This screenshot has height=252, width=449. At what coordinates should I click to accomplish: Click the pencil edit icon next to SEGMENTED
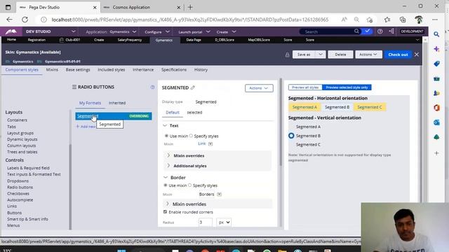[193, 87]
